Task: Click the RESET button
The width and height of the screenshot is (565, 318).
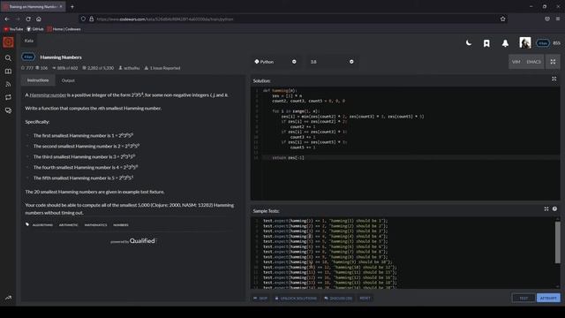Action: pos(365,299)
